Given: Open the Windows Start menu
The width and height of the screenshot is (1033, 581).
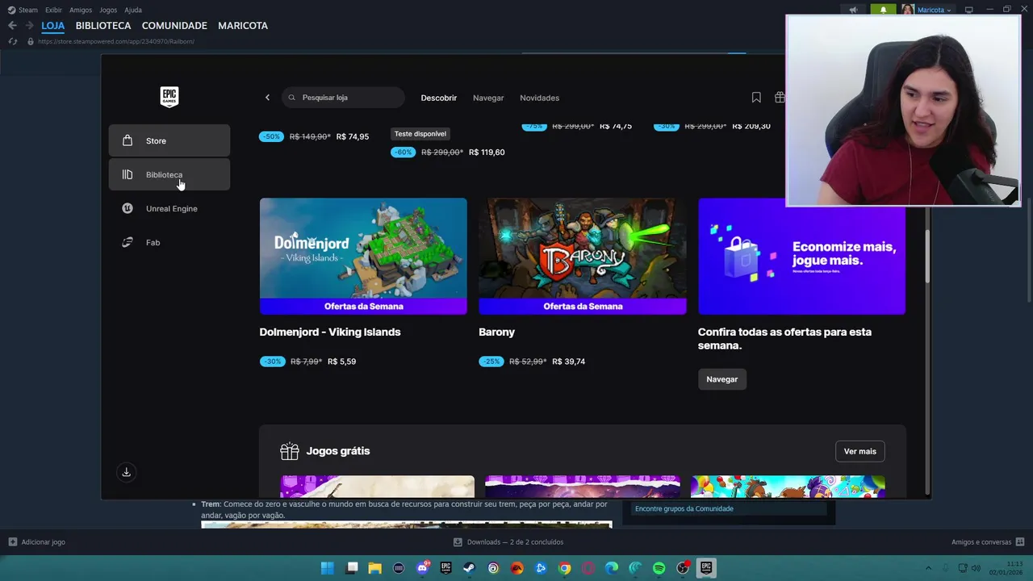Looking at the screenshot, I should (327, 568).
